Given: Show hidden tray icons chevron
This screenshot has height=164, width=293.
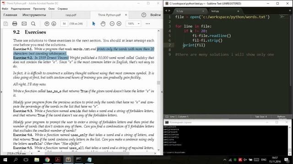Looking at the screenshot, I should 225,160.
